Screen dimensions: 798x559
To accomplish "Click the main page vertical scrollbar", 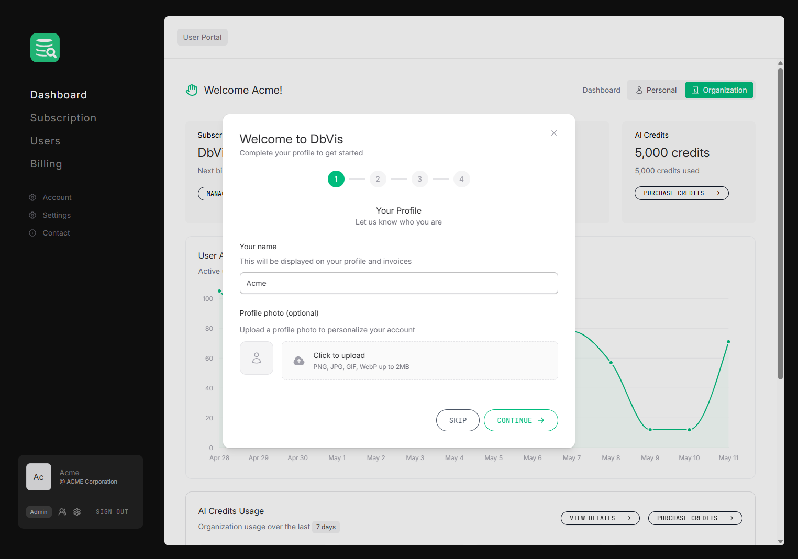I will (x=780, y=224).
